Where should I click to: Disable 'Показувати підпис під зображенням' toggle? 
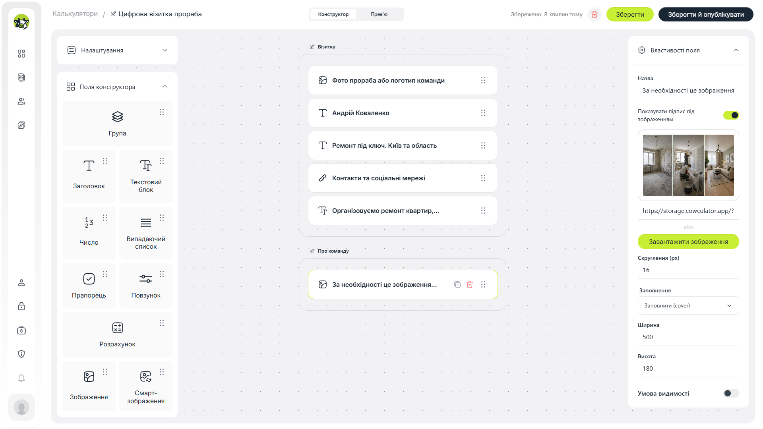(731, 115)
